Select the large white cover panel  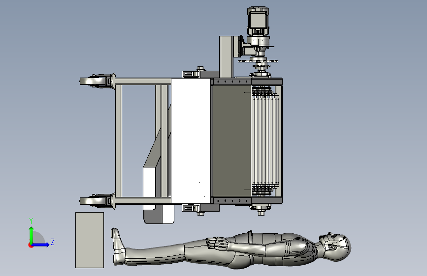[x=191, y=141]
